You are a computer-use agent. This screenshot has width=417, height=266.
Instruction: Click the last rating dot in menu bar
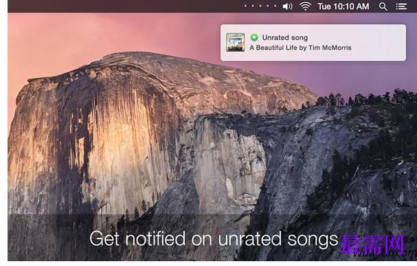tap(275, 6)
